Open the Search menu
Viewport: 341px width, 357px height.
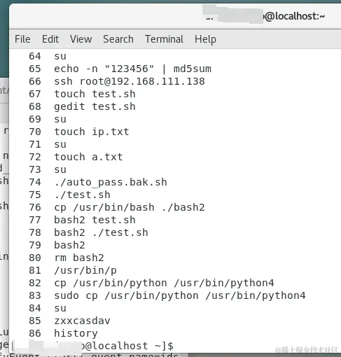(118, 39)
